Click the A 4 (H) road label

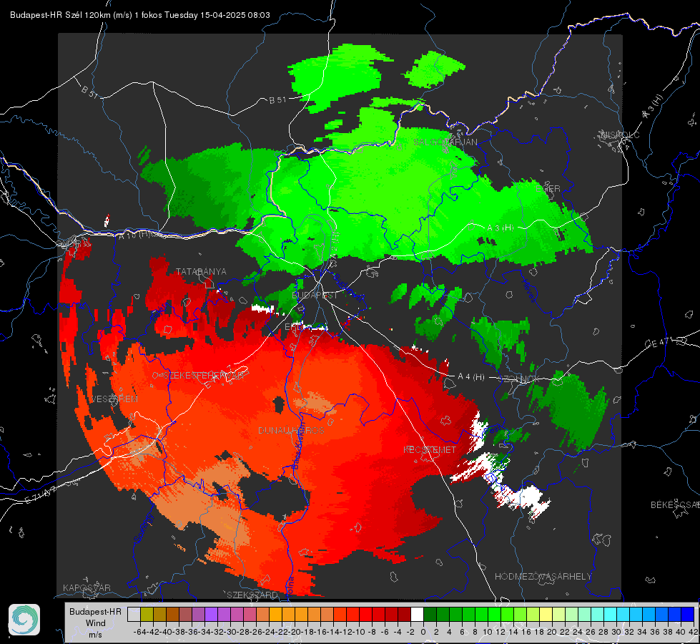pyautogui.click(x=471, y=377)
